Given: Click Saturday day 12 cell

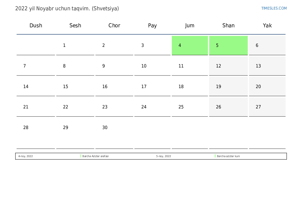Looking at the screenshot, I should click(228, 66).
